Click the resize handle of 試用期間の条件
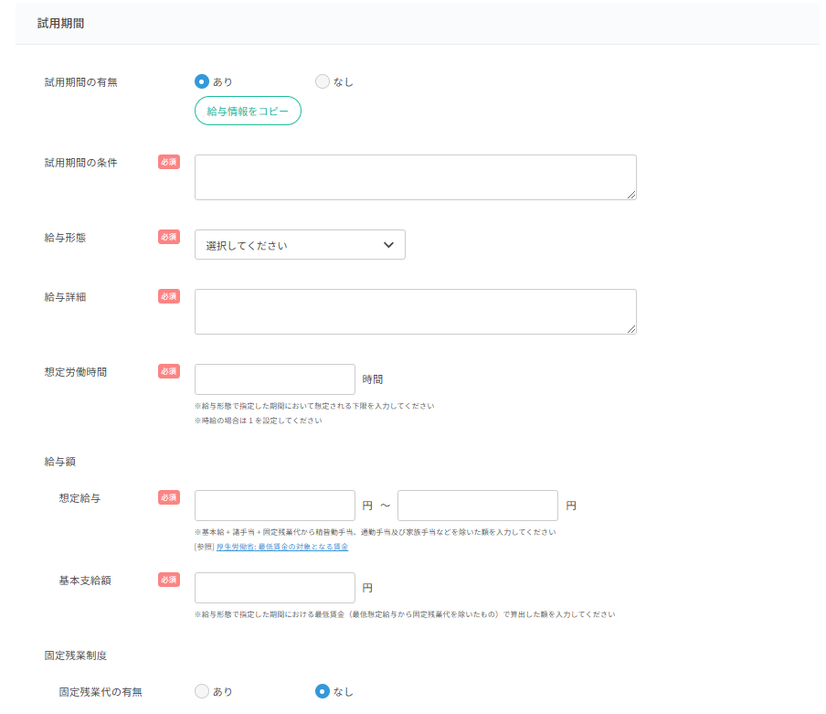Viewport: 826px width, 714px height. tap(632, 196)
